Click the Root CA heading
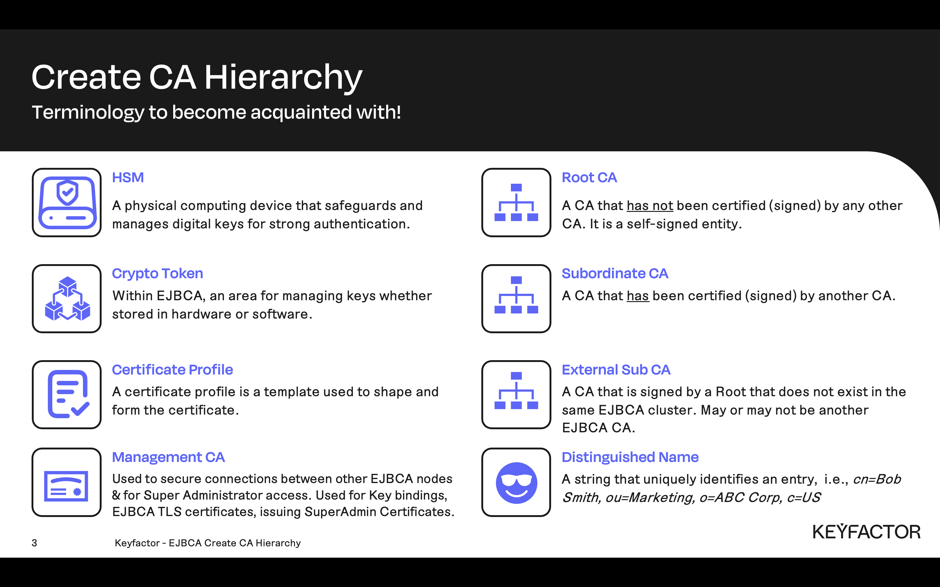The height and width of the screenshot is (587, 940). 589,177
